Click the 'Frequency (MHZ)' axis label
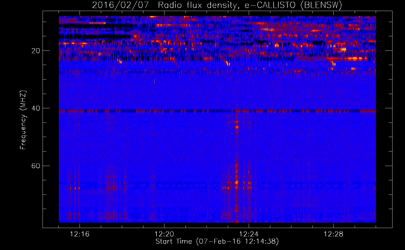Screen dimensions: 405x250 23,120
